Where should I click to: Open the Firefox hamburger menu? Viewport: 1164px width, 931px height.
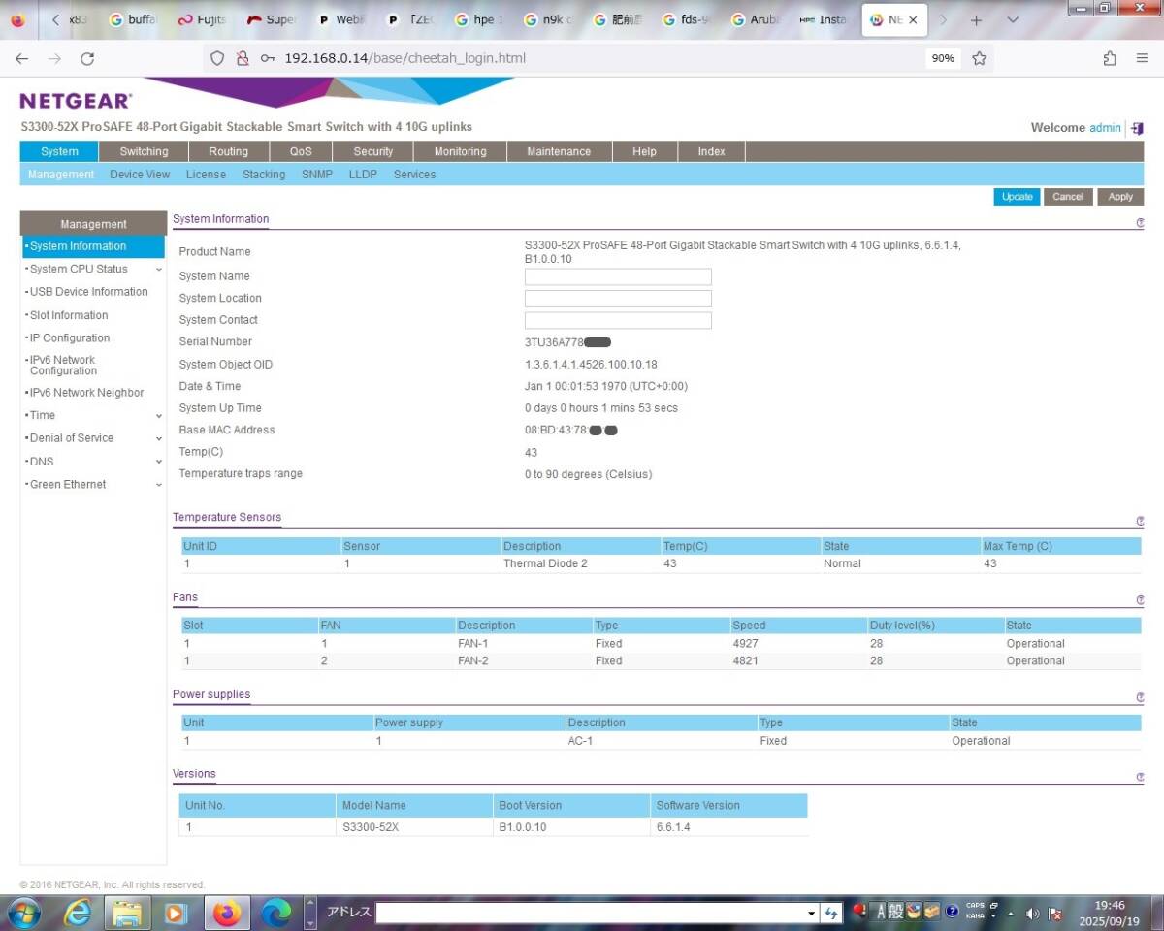tap(1143, 58)
